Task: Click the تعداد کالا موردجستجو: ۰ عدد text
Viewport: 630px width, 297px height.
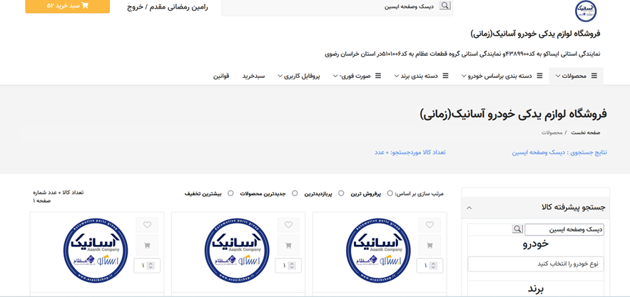Action: (410, 152)
